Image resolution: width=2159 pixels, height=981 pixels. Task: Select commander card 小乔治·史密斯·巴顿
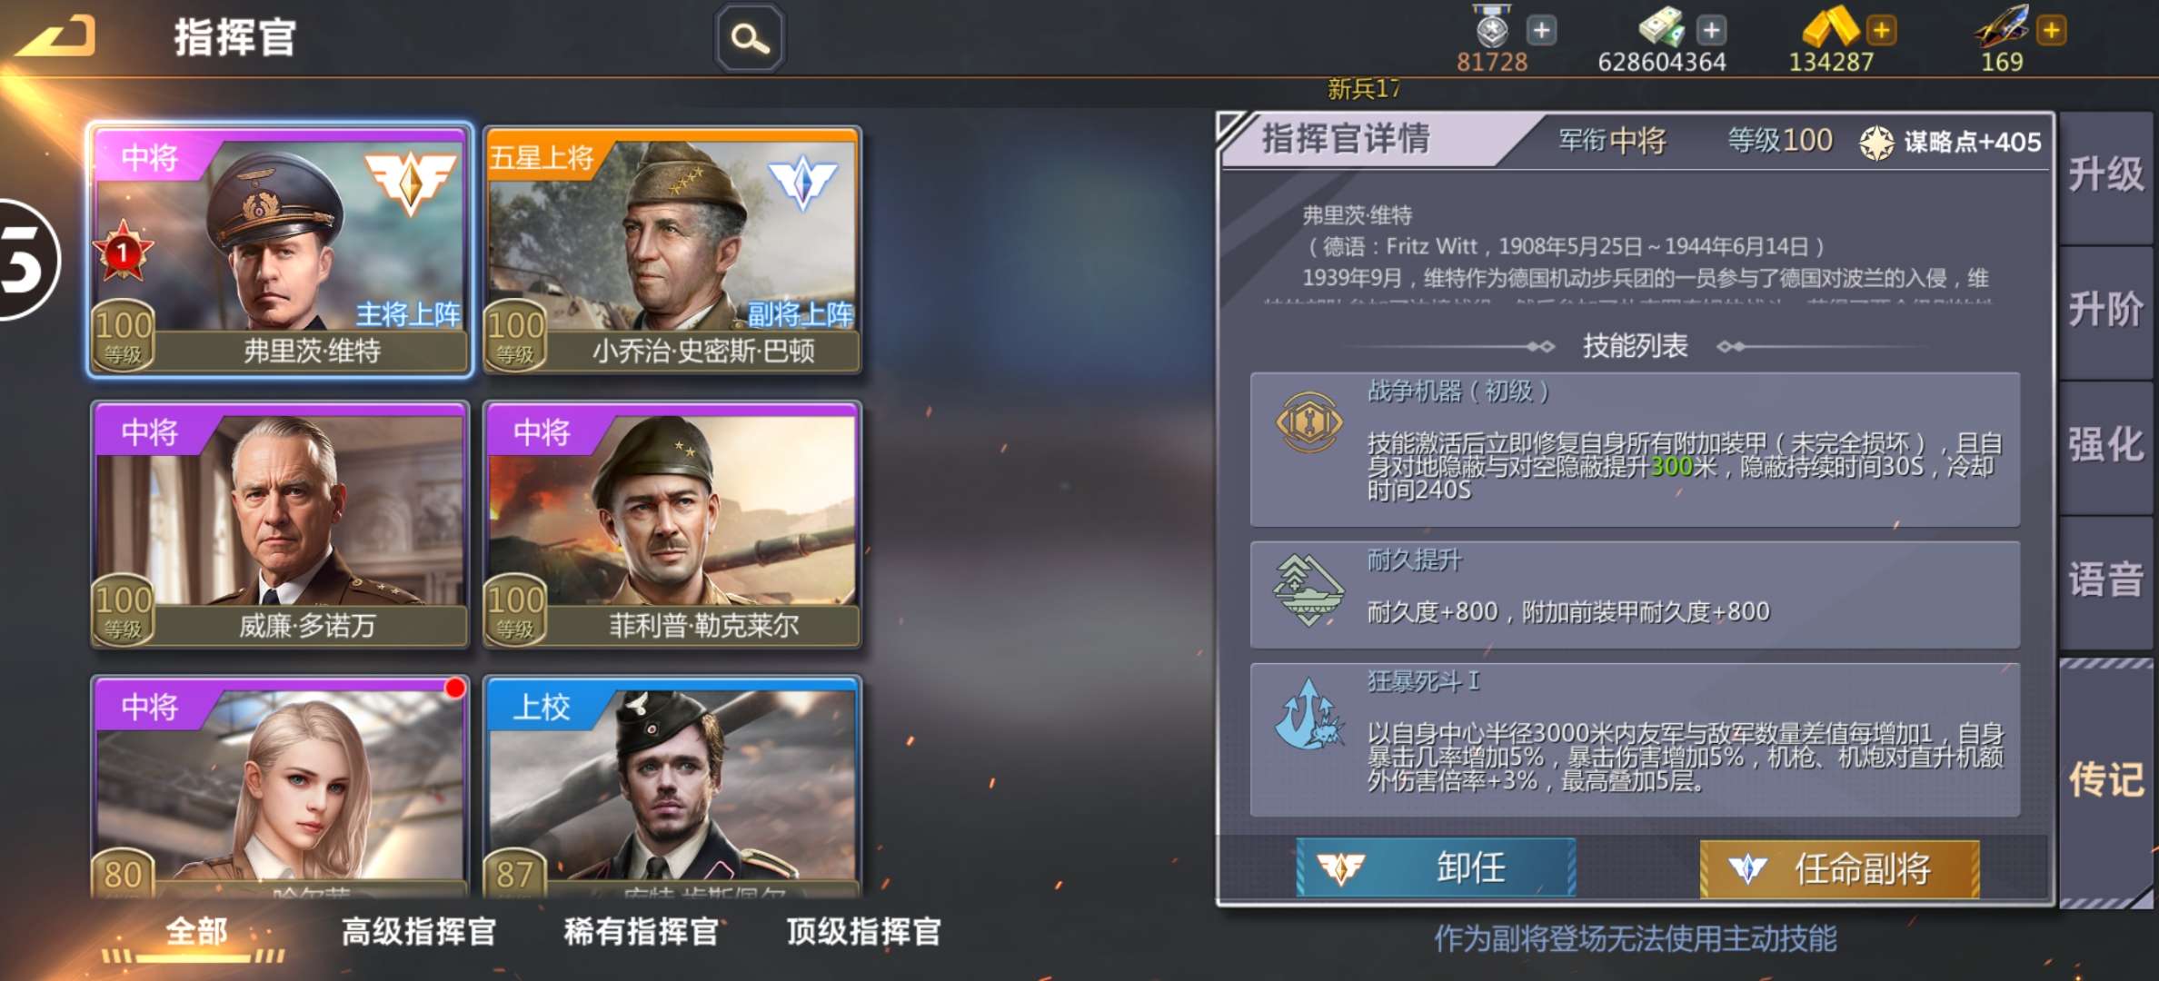pos(672,250)
